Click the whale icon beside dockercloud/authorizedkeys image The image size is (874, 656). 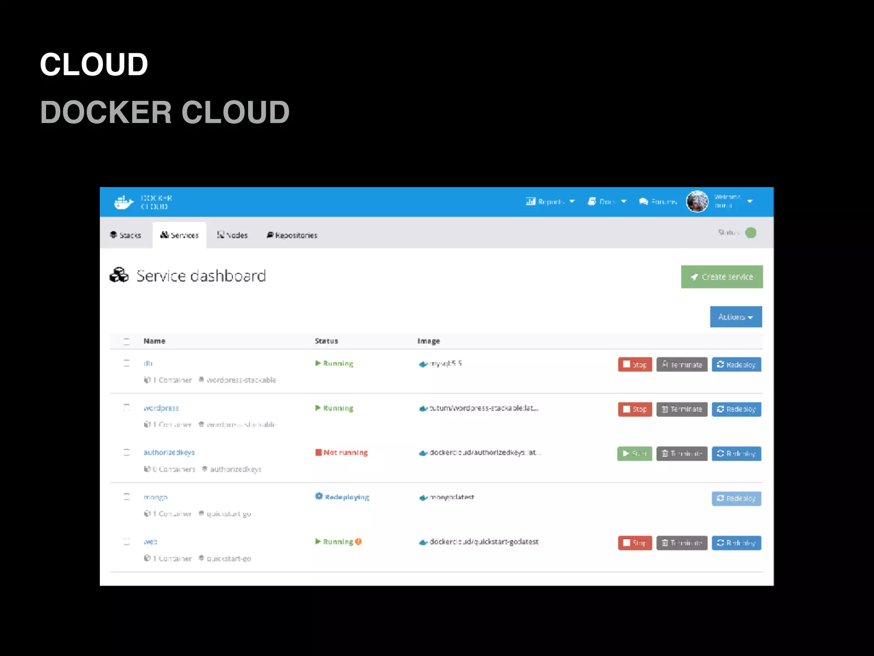423,453
